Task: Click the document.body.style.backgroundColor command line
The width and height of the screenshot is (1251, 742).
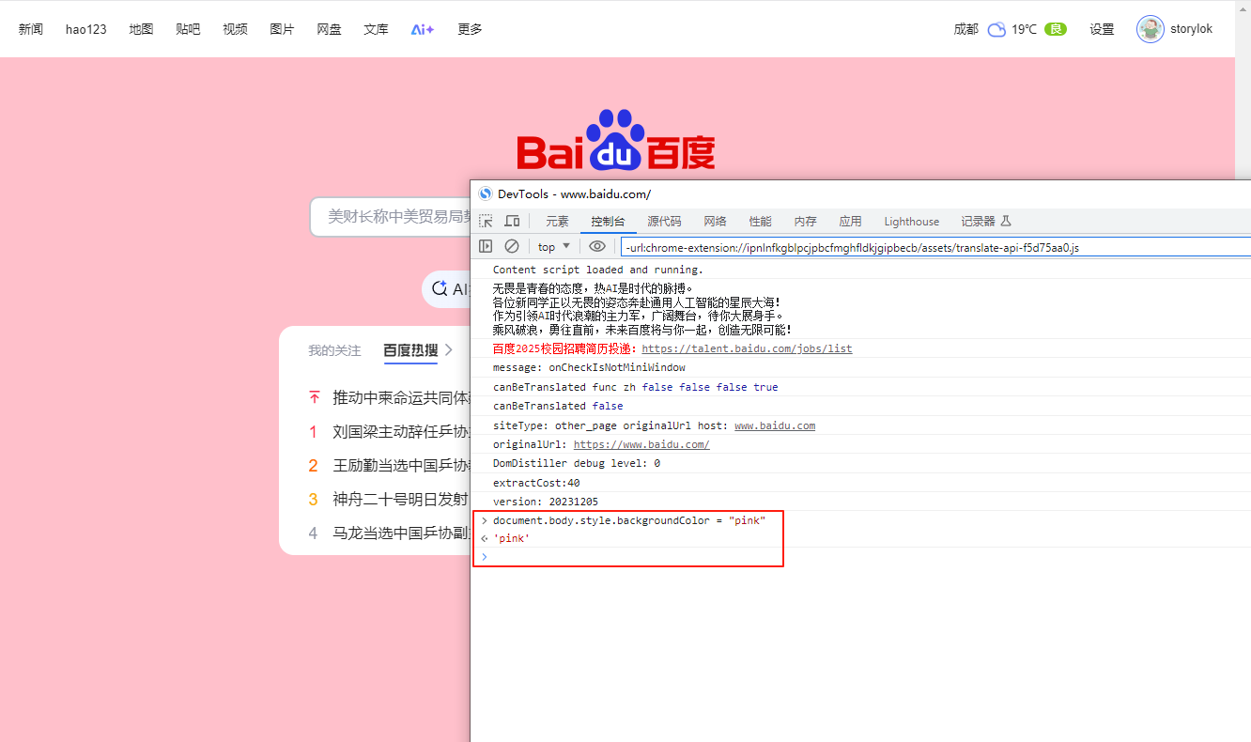Action: 629,520
